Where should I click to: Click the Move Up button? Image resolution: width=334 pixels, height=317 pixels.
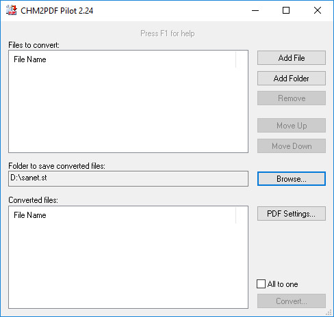tap(292, 126)
